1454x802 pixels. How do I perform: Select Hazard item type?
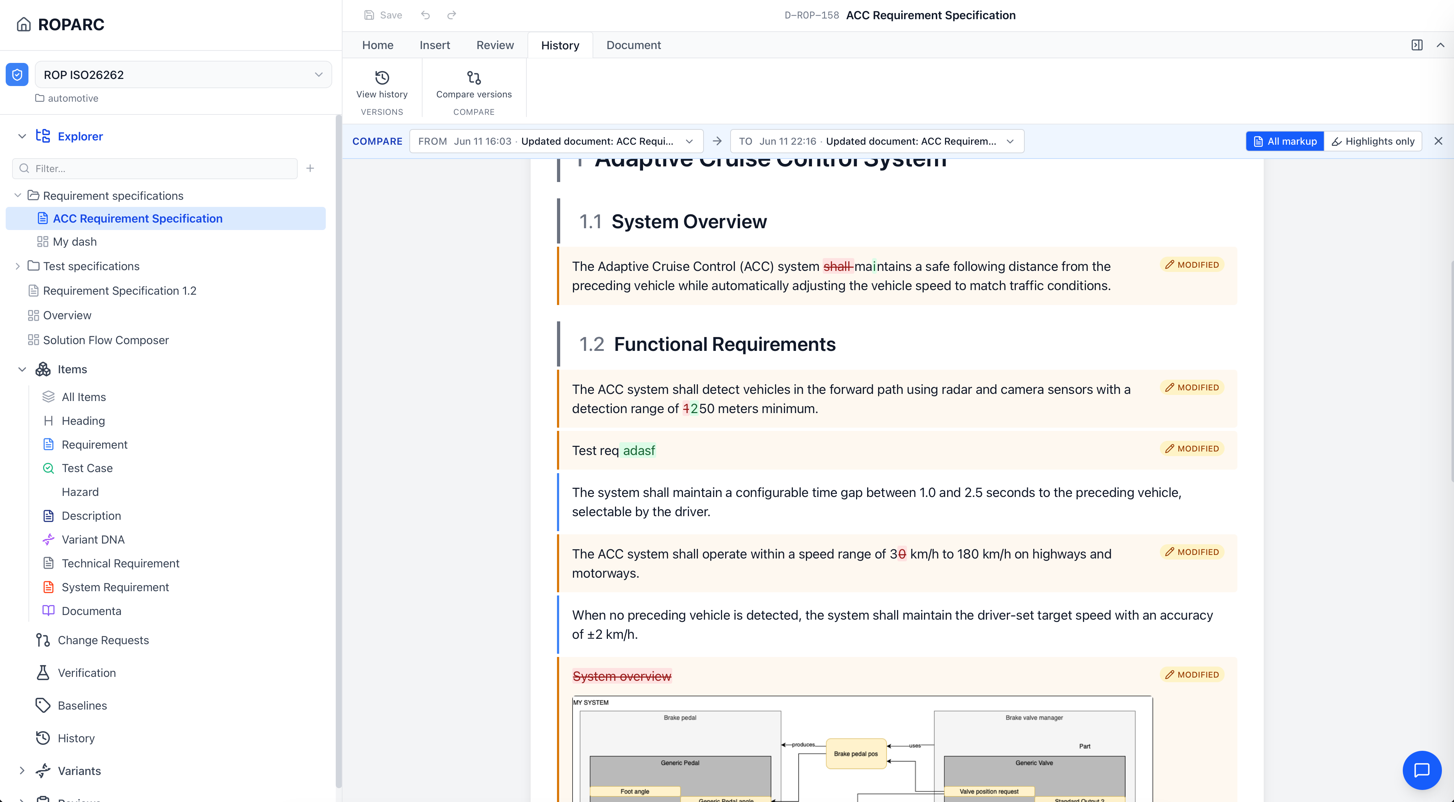coord(80,492)
